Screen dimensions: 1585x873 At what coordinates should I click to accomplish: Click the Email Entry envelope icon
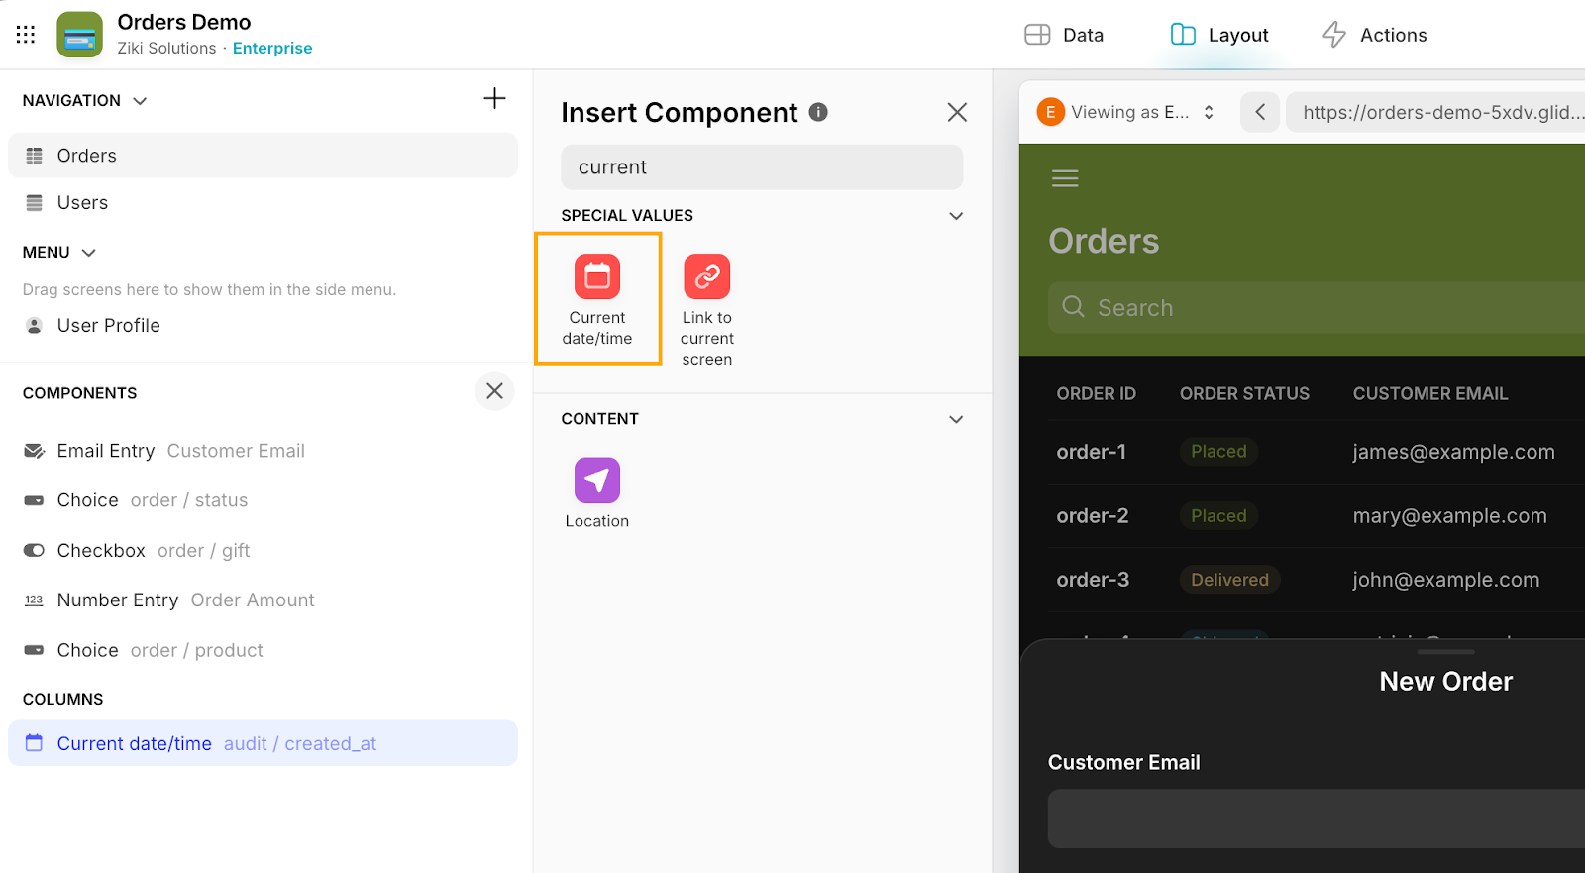(34, 451)
